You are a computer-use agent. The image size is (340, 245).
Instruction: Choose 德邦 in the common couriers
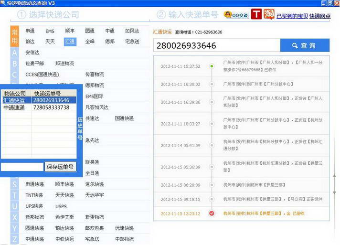click(110, 42)
